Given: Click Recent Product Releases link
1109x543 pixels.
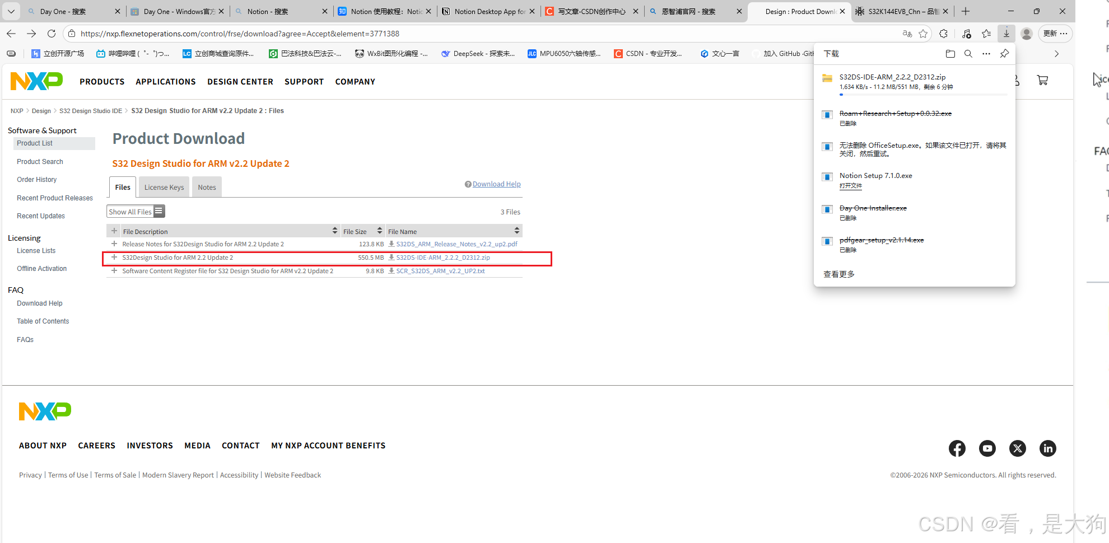Looking at the screenshot, I should 55,198.
